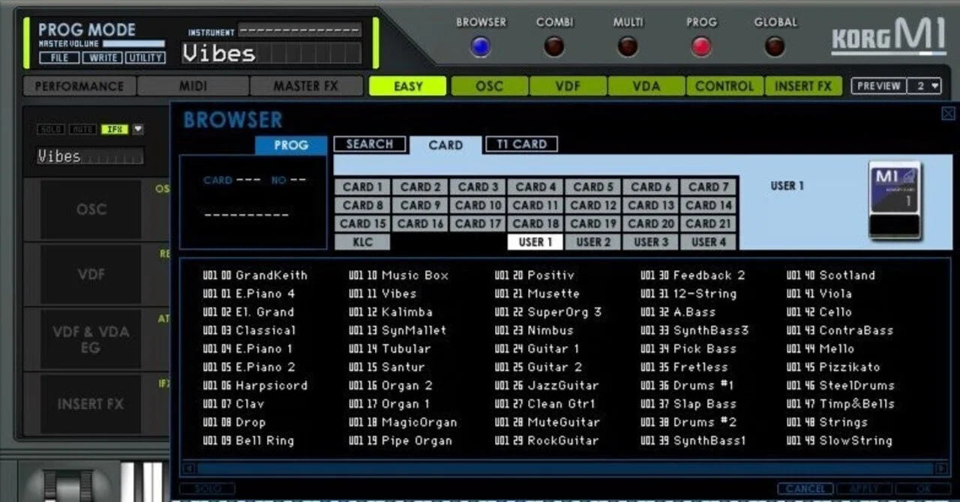This screenshot has width=960, height=502.
Task: Click the scrollbar right arrow in Browser
Action: [941, 469]
